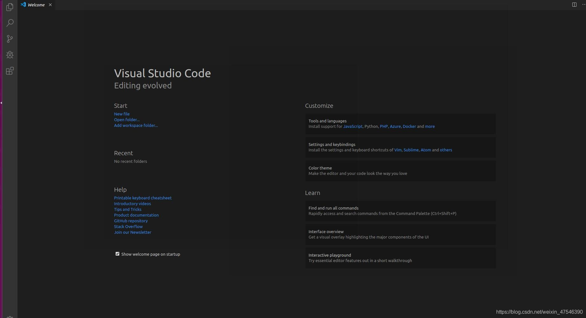The image size is (586, 318).
Task: Install Vim keybindings link
Action: tap(398, 150)
